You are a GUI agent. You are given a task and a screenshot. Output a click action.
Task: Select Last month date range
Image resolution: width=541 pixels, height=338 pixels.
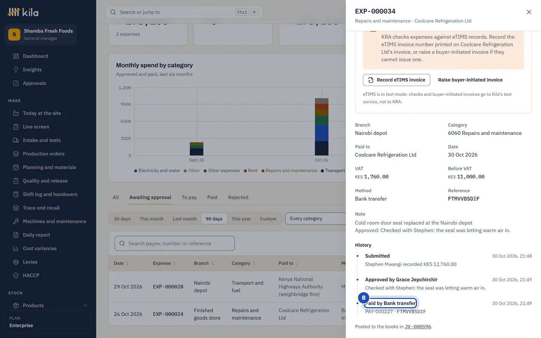(x=184, y=219)
